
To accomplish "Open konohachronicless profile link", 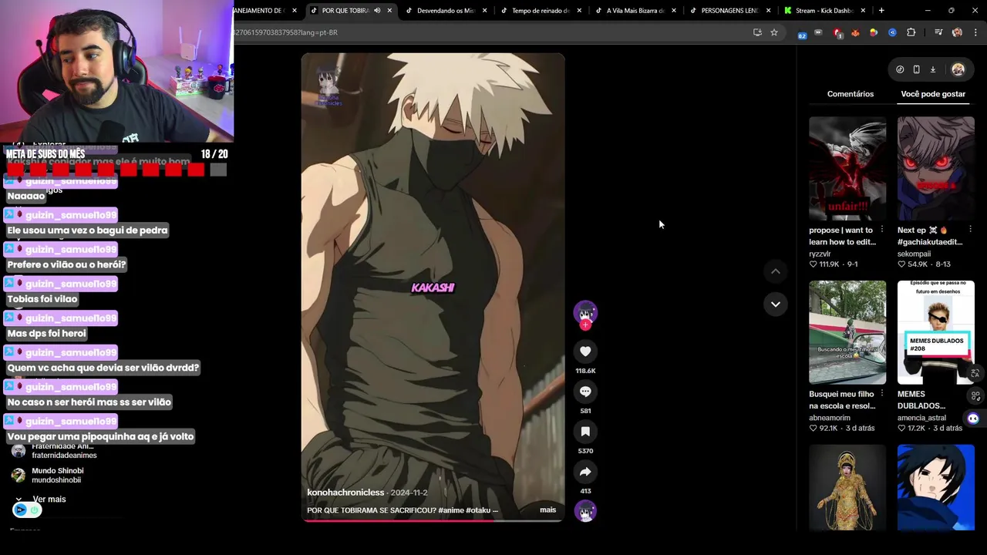I will tap(345, 493).
